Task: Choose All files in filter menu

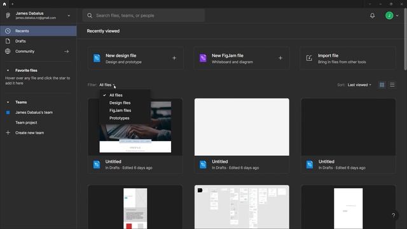Action: pos(125,95)
